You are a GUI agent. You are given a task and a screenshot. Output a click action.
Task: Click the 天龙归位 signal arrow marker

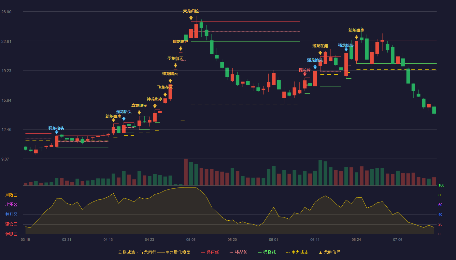(191, 18)
